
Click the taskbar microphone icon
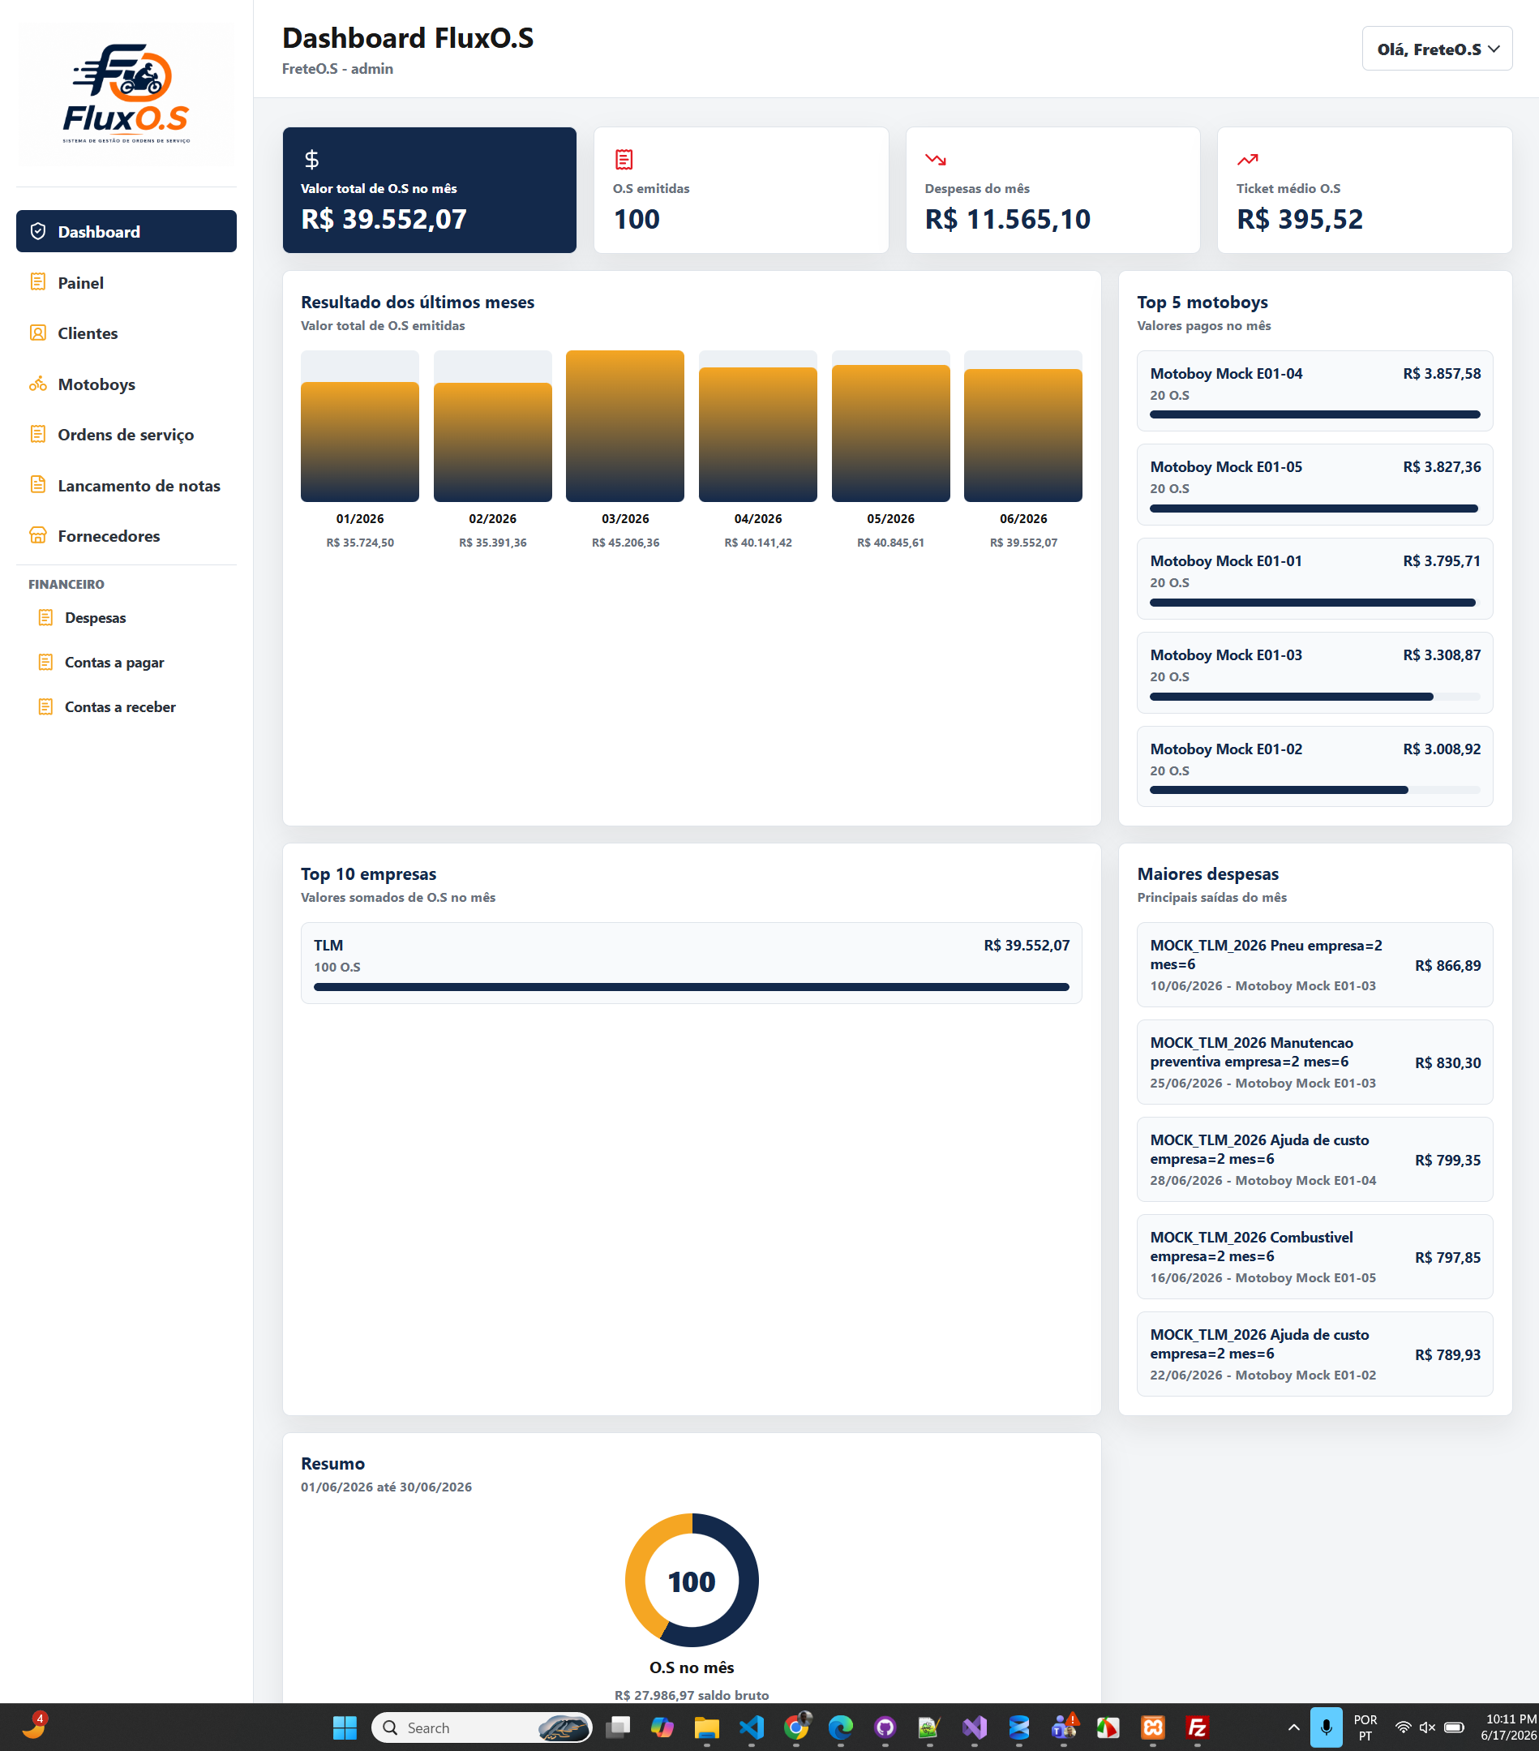(1326, 1727)
